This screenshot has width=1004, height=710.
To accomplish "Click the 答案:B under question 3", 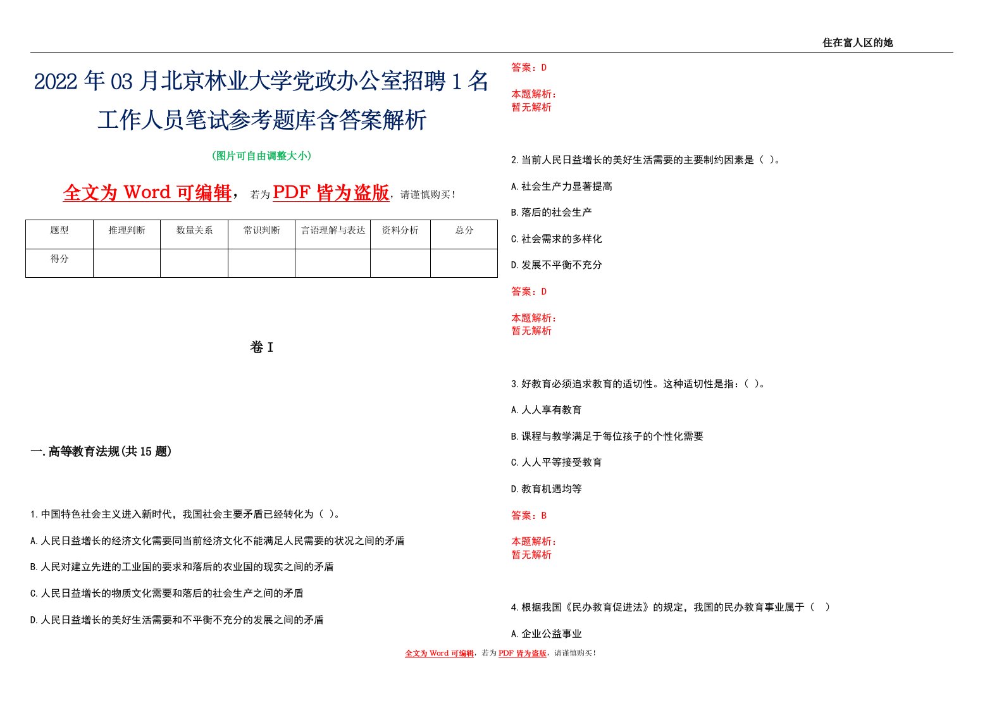I will (x=529, y=516).
